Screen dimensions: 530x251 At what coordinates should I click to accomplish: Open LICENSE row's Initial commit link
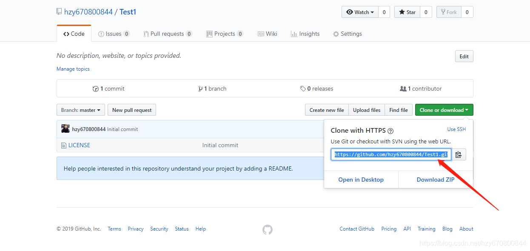click(x=220, y=145)
